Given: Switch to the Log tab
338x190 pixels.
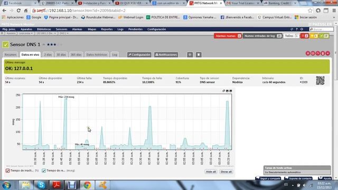Looking at the screenshot, I should pos(115,55).
